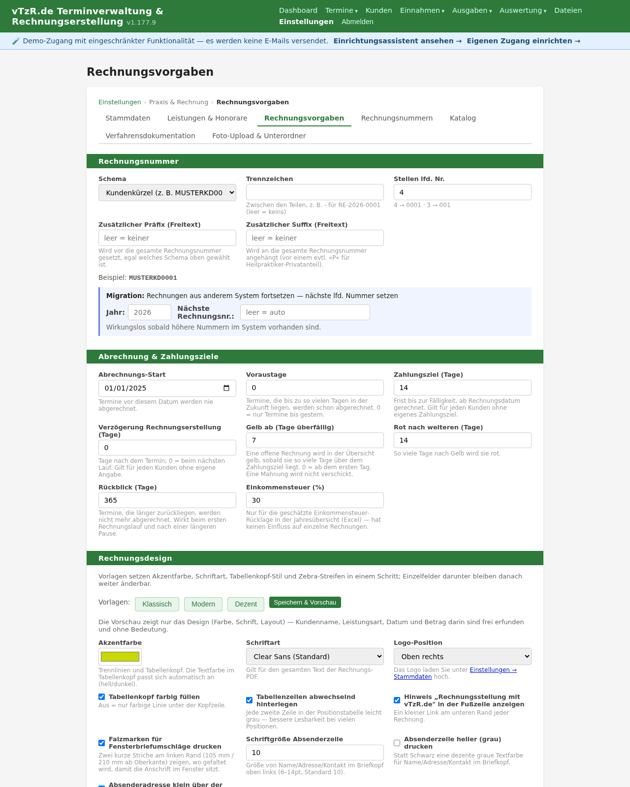Toggle Falzmarken für Fensterbriefumschläge checkbox

pos(101,743)
